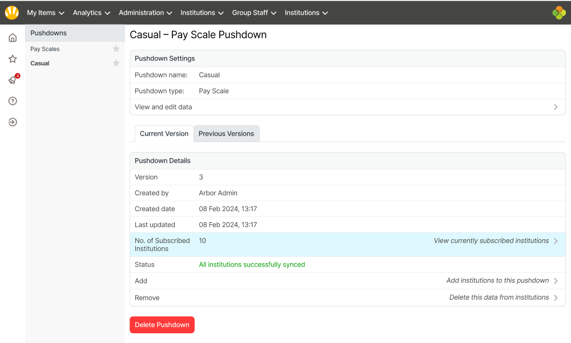Viewport: 571px width, 343px height.
Task: Open favorites via the star icon sidebar
Action: 12,58
